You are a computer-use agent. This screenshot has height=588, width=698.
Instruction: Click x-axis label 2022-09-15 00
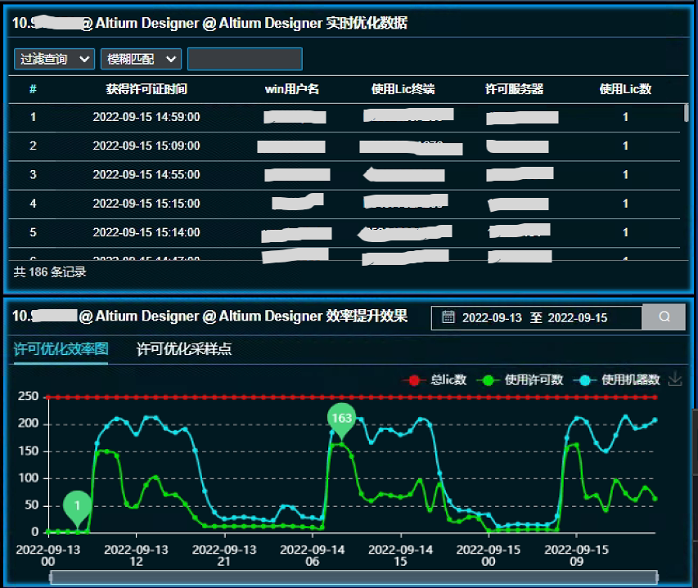489,555
